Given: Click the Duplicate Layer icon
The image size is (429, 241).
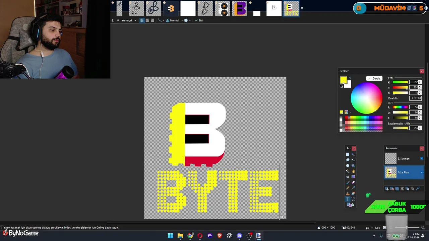Looking at the screenshot, I should [x=397, y=189].
